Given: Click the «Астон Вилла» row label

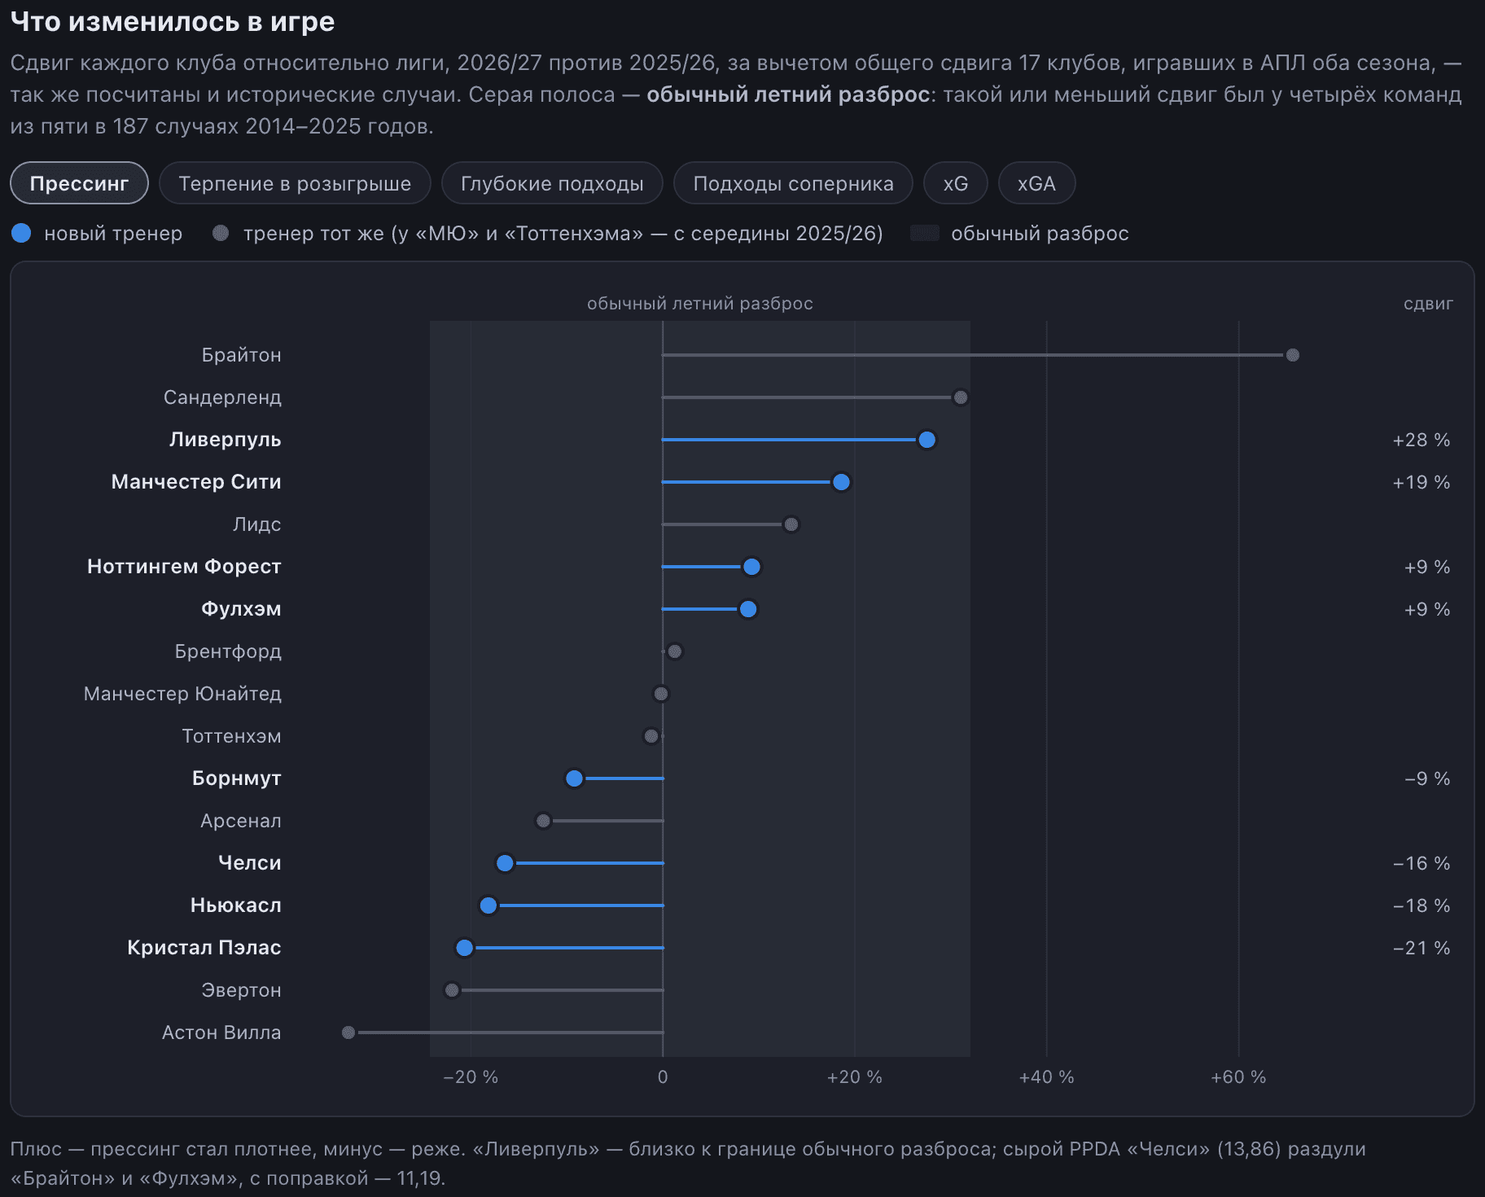Looking at the screenshot, I should click(221, 1033).
